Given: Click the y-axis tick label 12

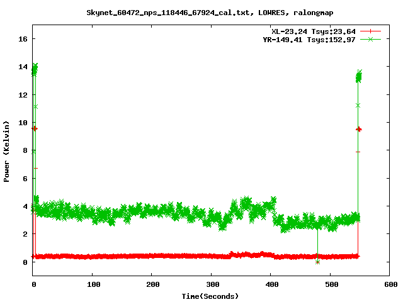Looking at the screenshot, I should point(23,95).
